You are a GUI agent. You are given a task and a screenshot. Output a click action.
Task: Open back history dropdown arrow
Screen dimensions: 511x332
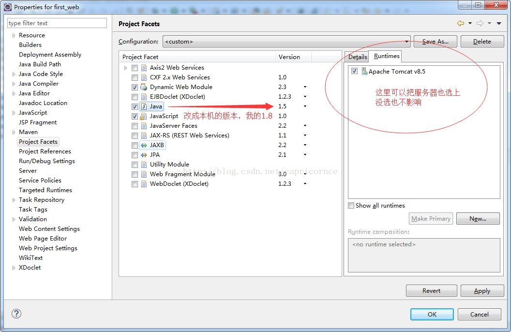tap(470, 23)
